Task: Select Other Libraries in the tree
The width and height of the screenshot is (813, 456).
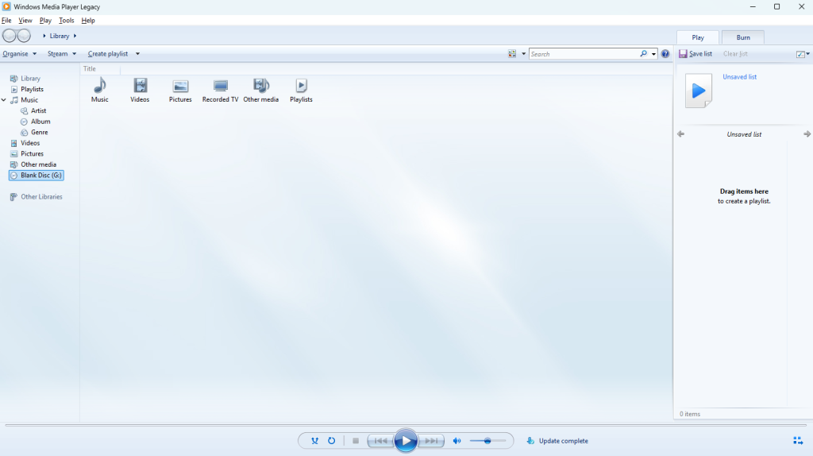Action: pyautogui.click(x=41, y=197)
